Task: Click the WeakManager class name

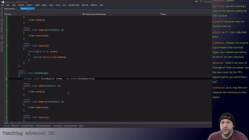Action: tap(42, 73)
